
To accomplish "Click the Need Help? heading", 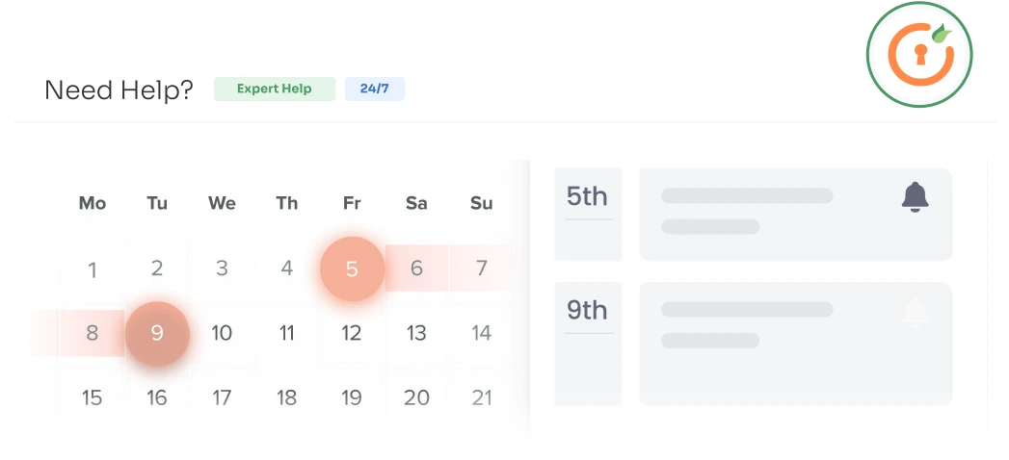I will pos(119,90).
